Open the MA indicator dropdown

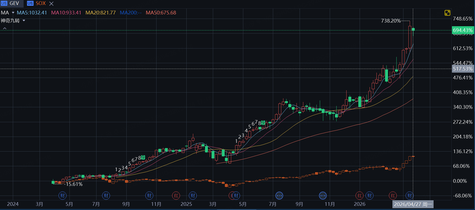[13, 13]
